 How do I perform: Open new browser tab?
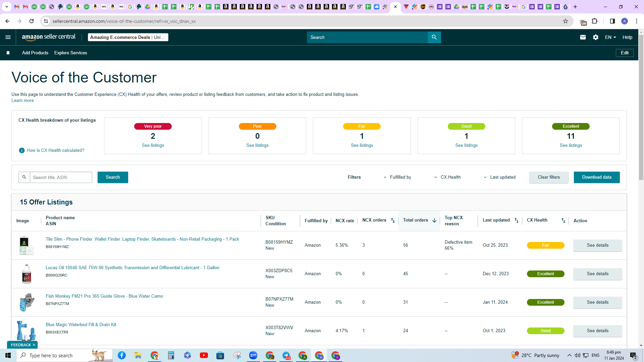click(x=575, y=7)
